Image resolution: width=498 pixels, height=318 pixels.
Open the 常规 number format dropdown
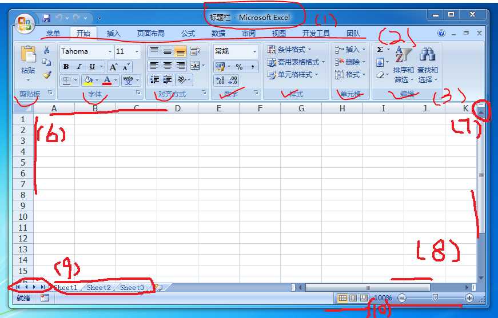(x=254, y=51)
